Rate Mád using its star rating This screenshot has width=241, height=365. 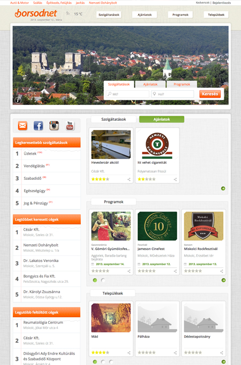(100, 353)
